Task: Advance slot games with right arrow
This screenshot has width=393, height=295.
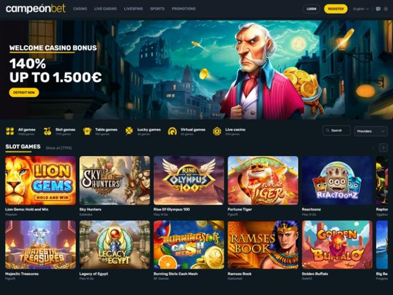Action: coord(383,148)
